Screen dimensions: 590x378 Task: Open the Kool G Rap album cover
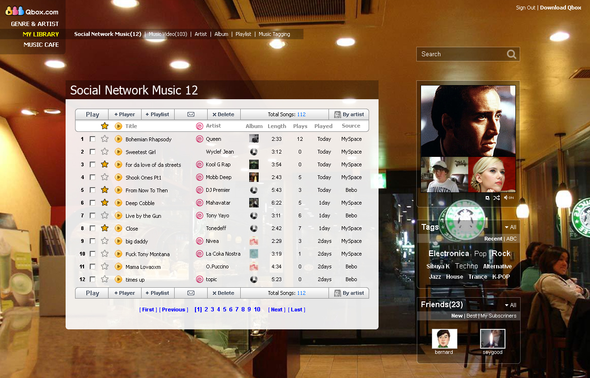click(x=254, y=164)
